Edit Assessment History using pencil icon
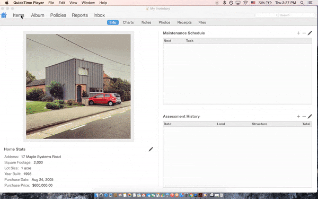Screen dimensions: 318x199 pyautogui.click(x=310, y=116)
